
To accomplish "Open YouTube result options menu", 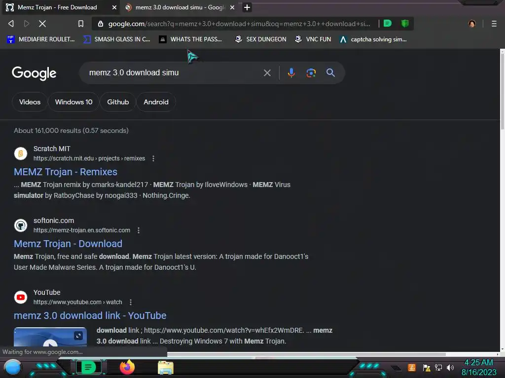I will (130, 302).
